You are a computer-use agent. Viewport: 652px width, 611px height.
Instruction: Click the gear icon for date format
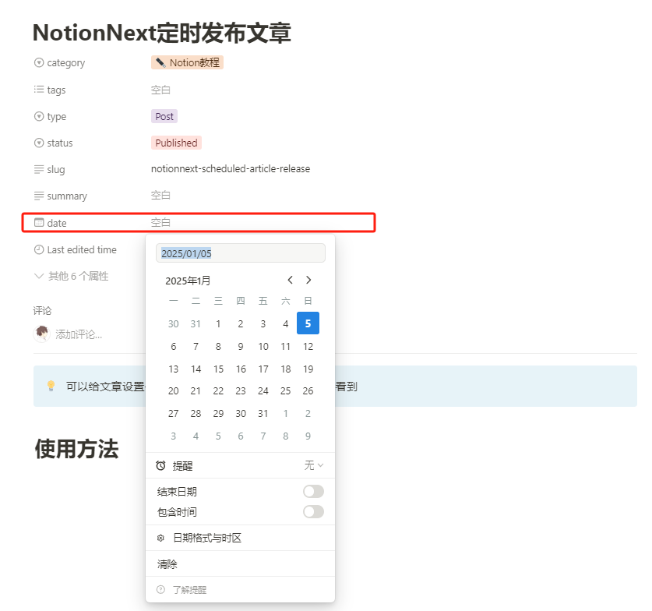point(161,539)
